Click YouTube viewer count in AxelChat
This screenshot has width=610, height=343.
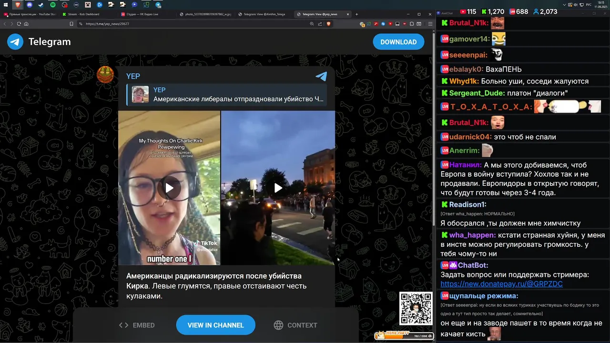click(468, 11)
